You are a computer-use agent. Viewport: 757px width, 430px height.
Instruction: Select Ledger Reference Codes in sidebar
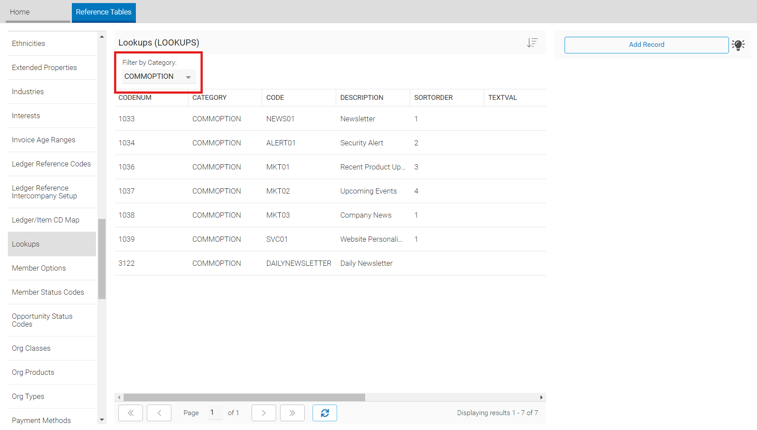(52, 164)
